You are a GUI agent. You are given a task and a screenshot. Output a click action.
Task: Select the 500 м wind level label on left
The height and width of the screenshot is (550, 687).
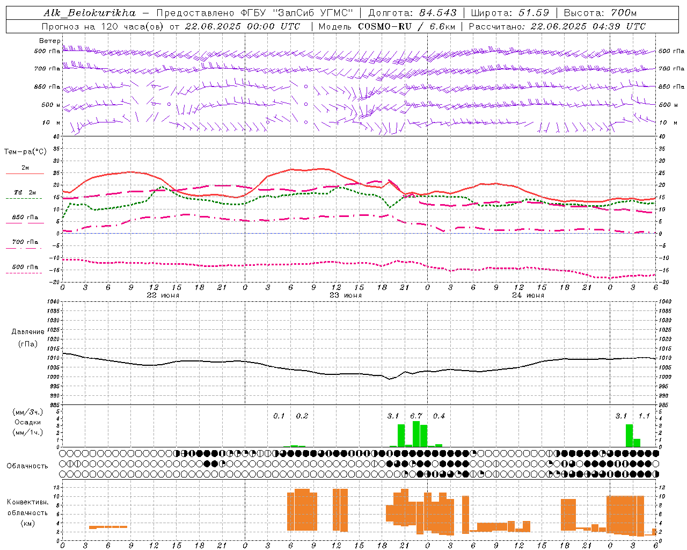click(51, 105)
